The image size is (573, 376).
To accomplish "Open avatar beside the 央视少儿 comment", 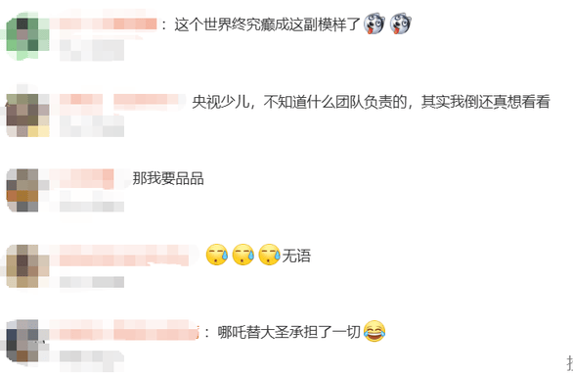I will (27, 116).
